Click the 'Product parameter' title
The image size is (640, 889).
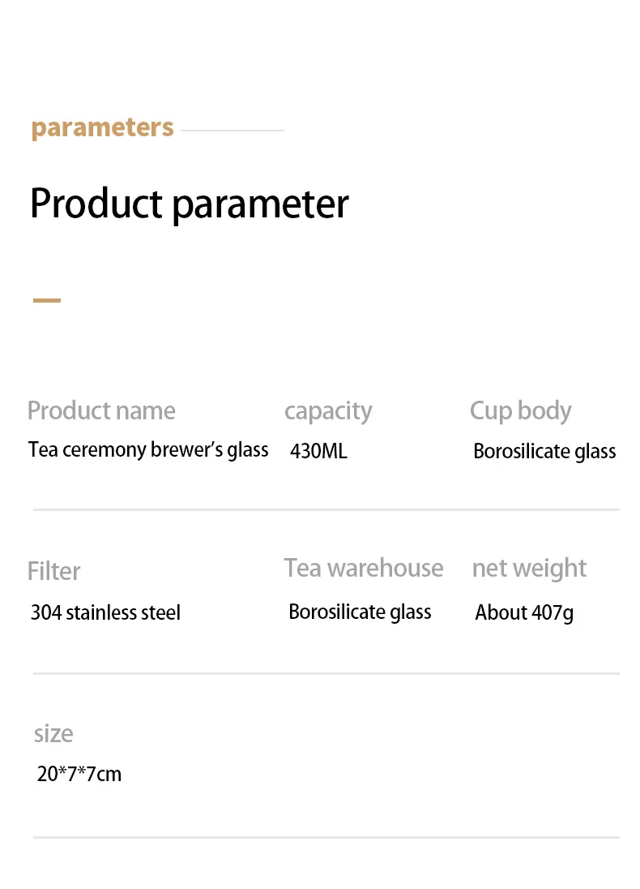190,204
